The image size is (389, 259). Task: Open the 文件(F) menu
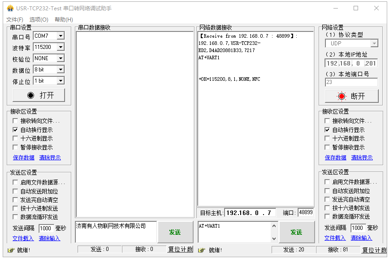coord(15,20)
